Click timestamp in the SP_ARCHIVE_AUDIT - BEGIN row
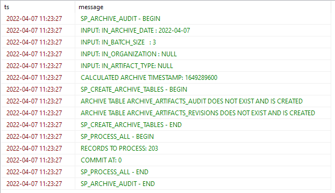The image size is (335, 193). point(34,19)
